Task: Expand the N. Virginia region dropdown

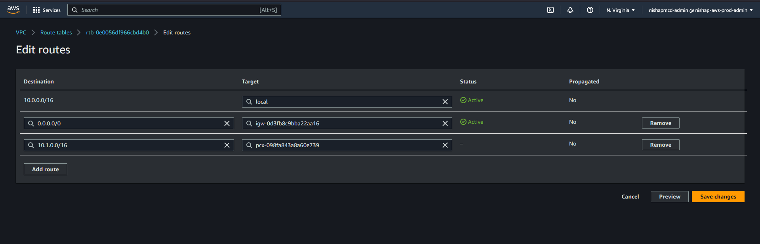Action: (x=620, y=10)
